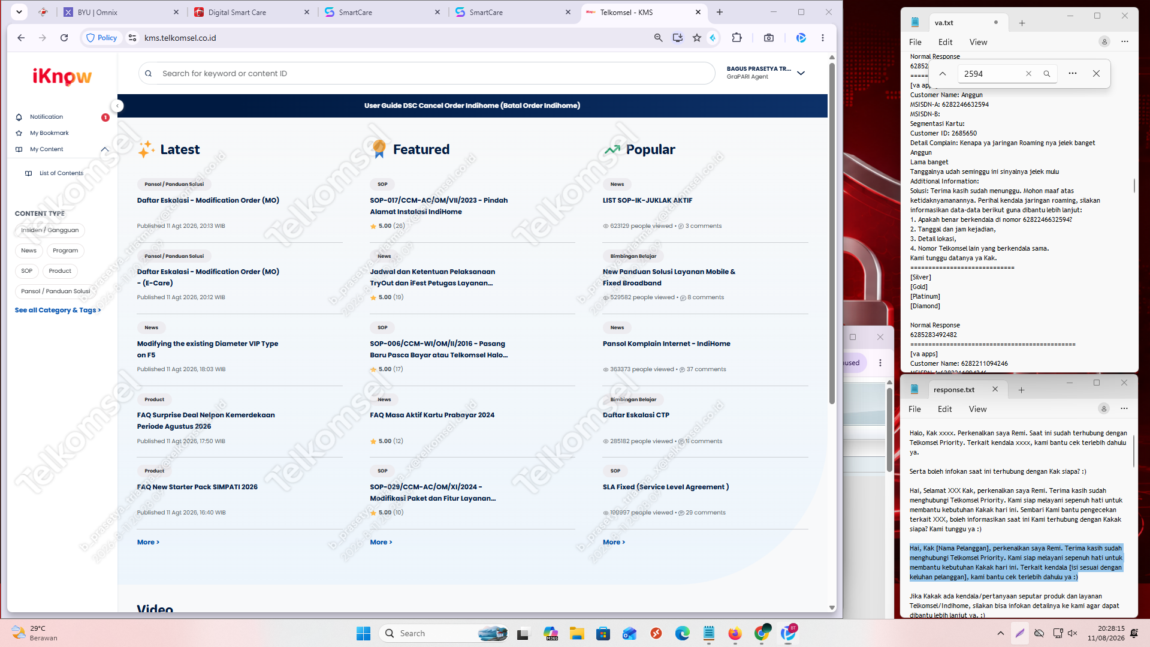Open LIST SOP-IK-JUKLAK AKTIF article

[x=647, y=200]
